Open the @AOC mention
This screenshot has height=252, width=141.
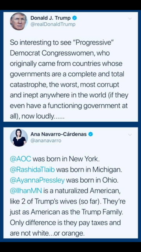click(20, 159)
